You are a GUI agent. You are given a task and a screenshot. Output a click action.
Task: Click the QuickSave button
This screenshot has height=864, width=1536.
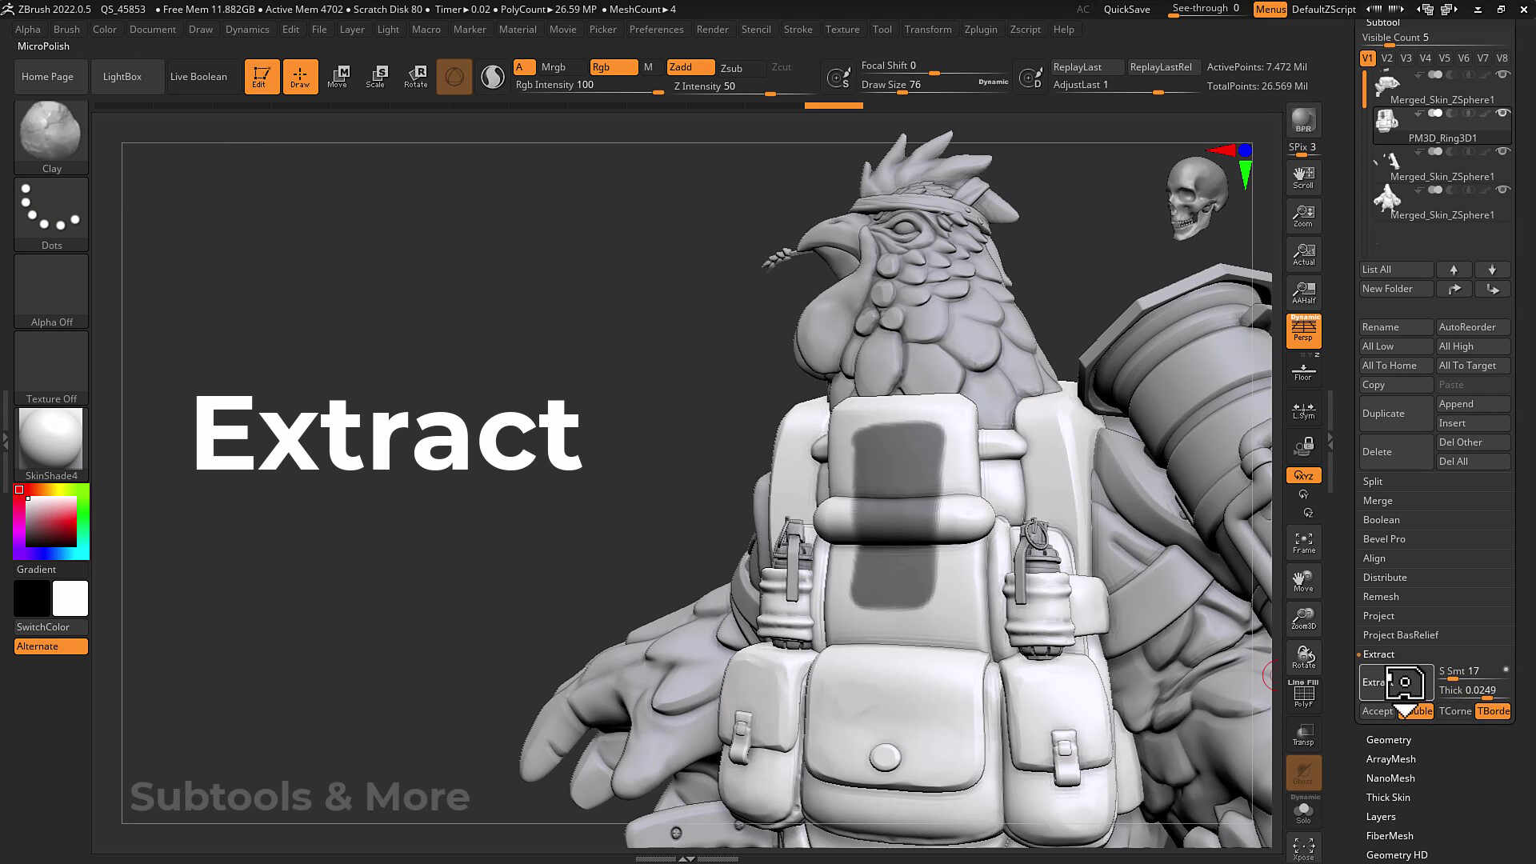click(1126, 10)
